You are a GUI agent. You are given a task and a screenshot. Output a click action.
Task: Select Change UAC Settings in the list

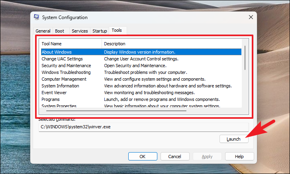[x=62, y=59]
